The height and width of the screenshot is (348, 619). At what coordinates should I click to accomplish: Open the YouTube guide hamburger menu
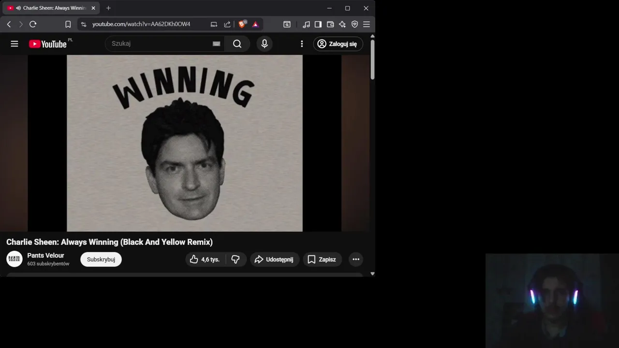pos(15,44)
